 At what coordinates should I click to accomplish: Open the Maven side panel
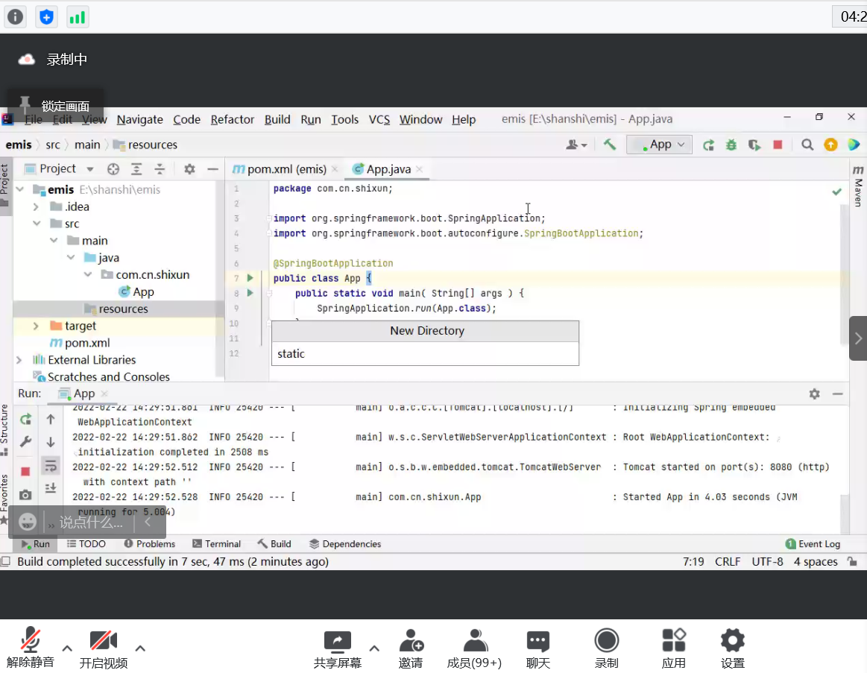point(858,186)
